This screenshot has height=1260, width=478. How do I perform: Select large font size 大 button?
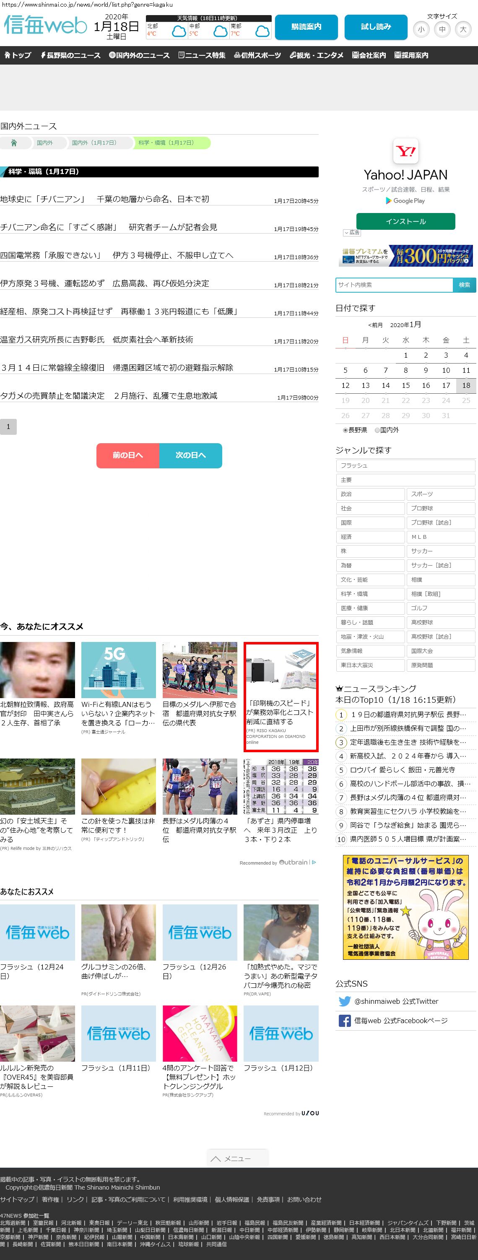click(x=463, y=29)
